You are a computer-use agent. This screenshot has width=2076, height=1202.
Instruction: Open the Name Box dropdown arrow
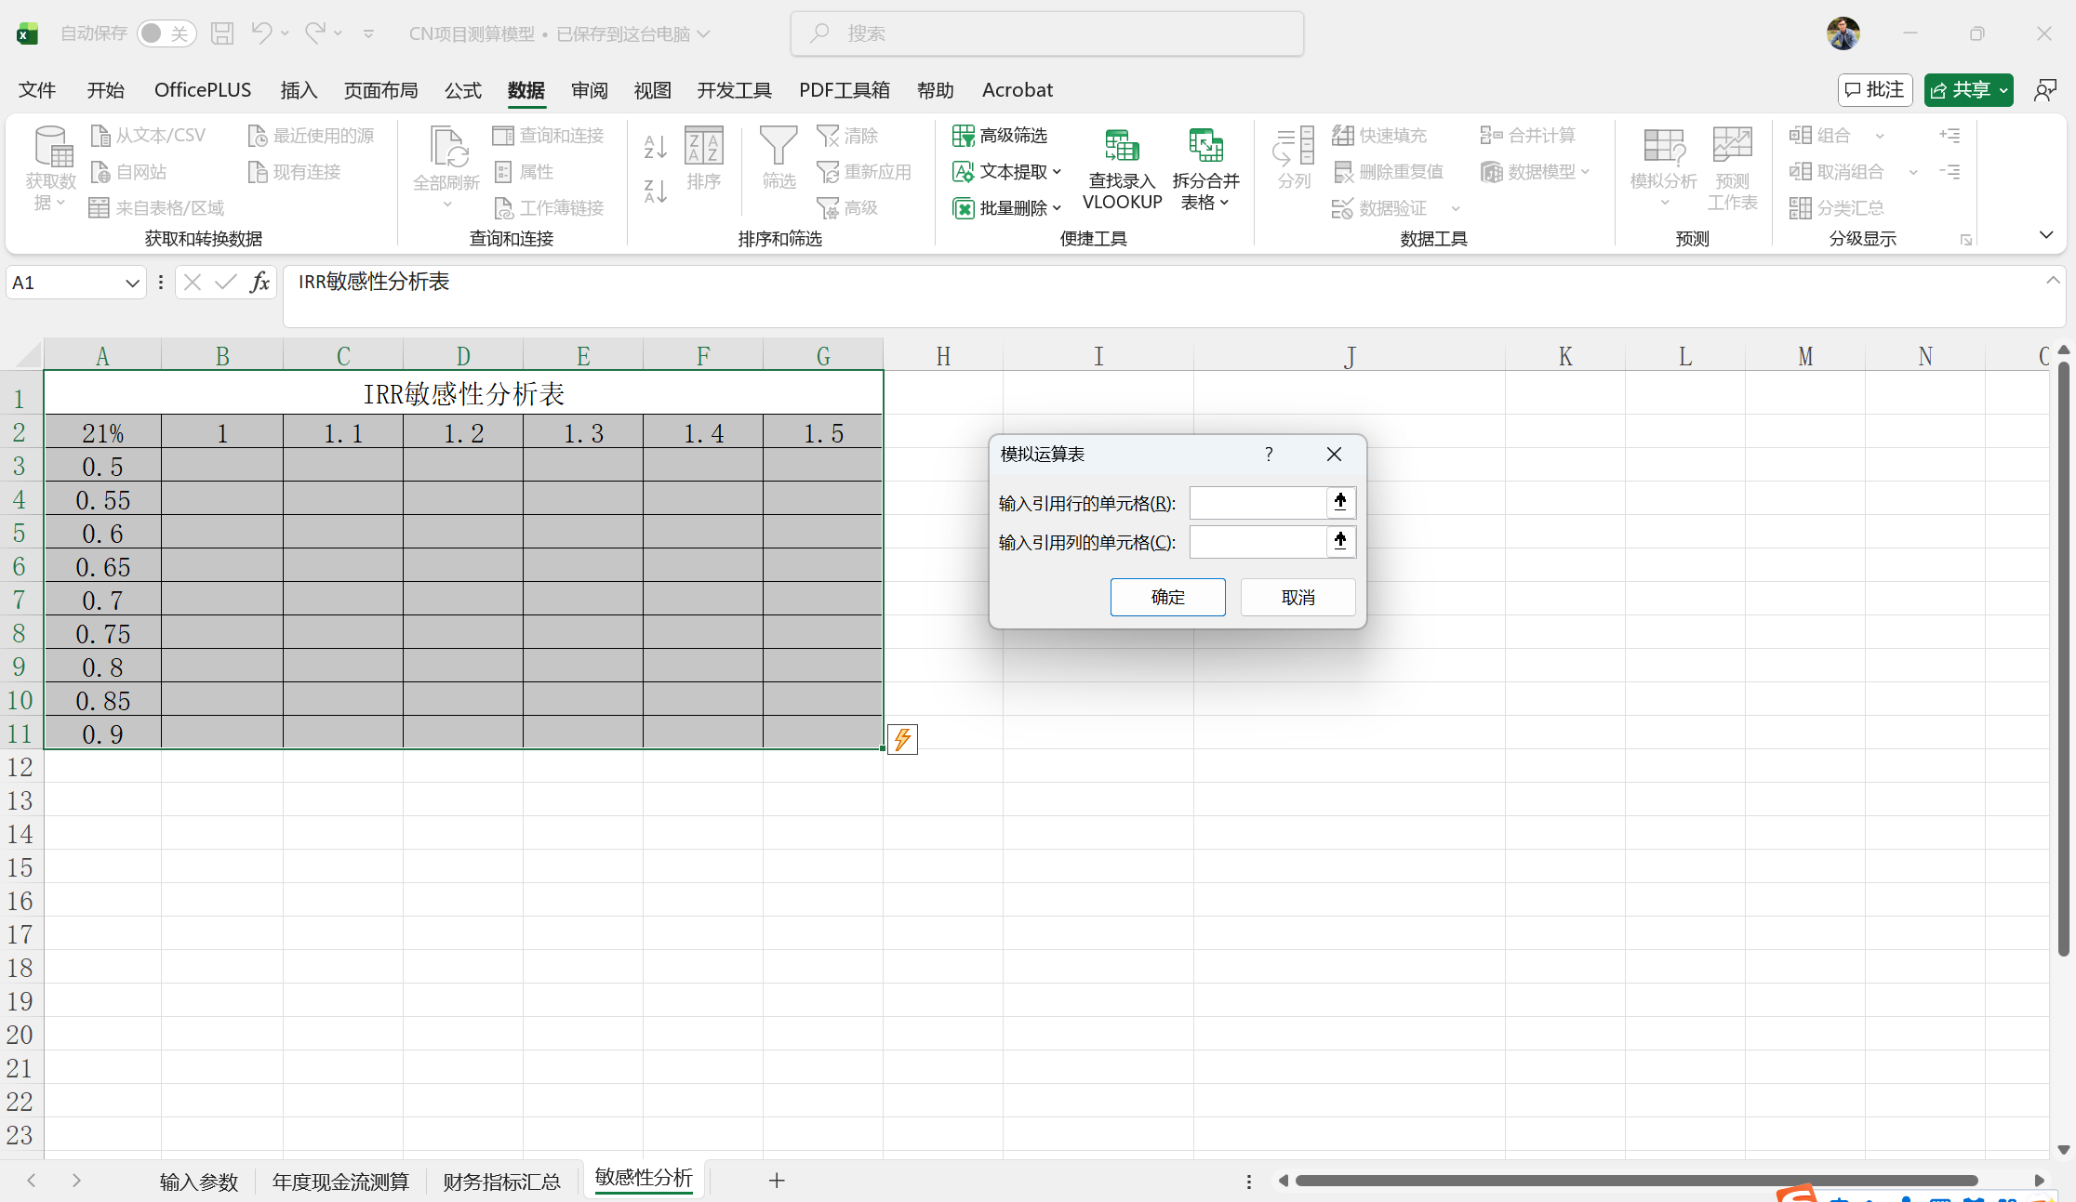pos(132,283)
